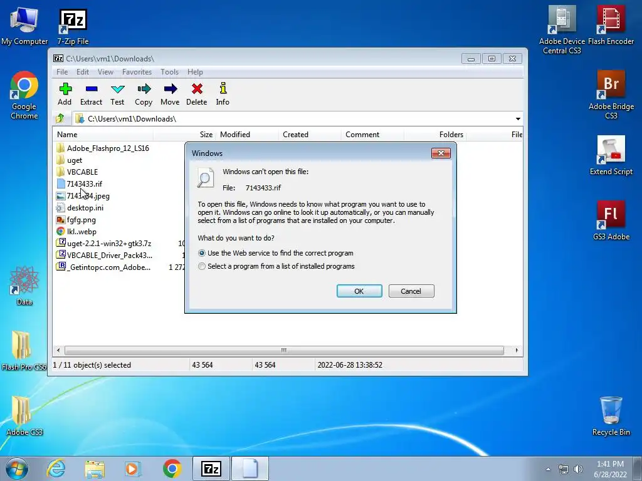
Task: Select the _Getintopc.com_Adobe archive
Action: tap(110, 267)
